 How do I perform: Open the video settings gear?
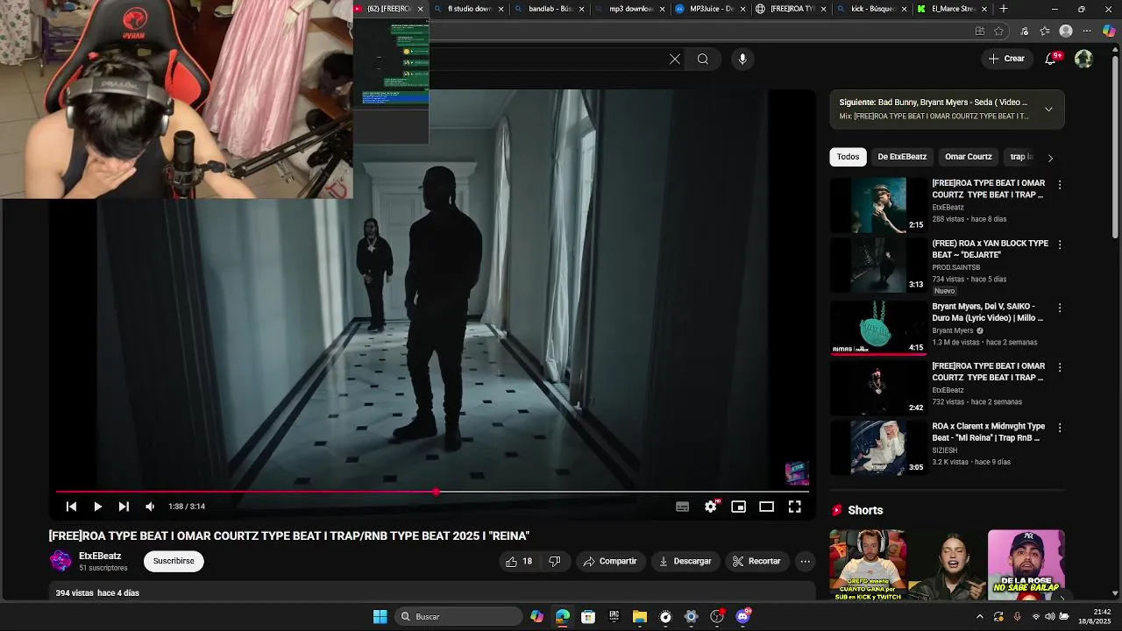tap(711, 507)
